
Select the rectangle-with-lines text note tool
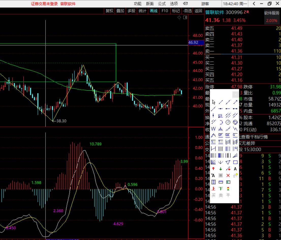(213, 182)
